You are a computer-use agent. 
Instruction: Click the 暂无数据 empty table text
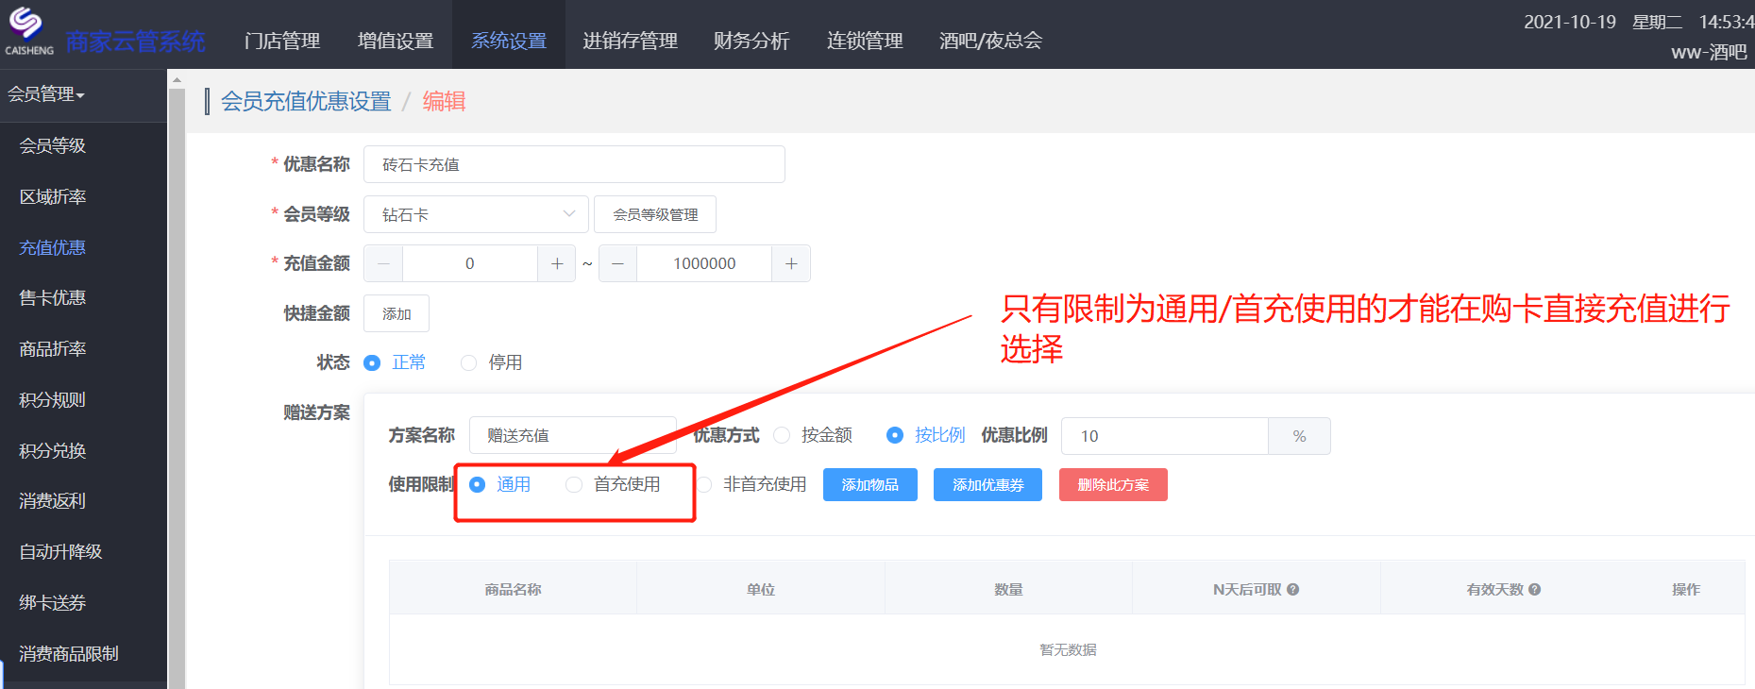click(x=1068, y=649)
